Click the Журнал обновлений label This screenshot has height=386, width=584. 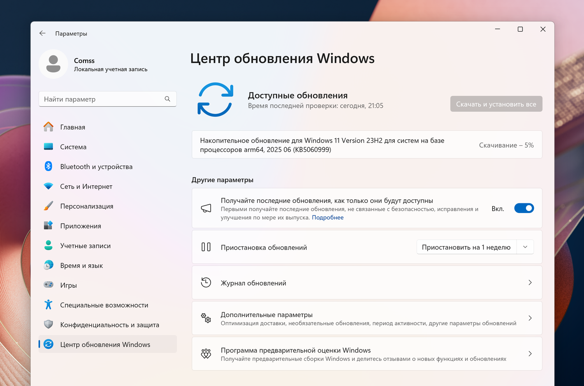253,283
